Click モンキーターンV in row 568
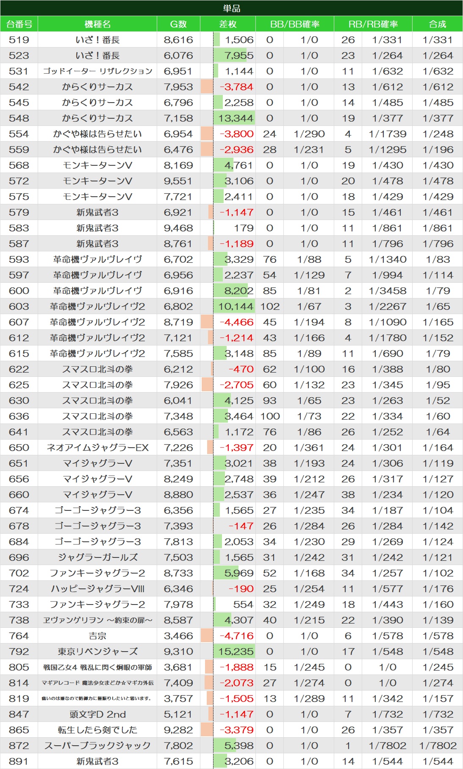The width and height of the screenshot is (463, 769). coord(97,165)
